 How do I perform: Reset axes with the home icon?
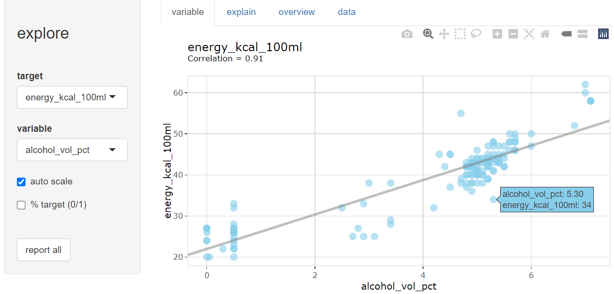point(545,34)
